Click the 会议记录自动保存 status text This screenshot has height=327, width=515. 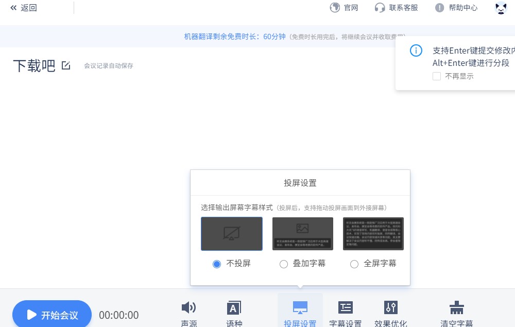(109, 66)
